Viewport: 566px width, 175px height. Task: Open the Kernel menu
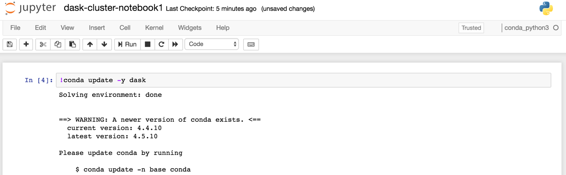coord(154,28)
